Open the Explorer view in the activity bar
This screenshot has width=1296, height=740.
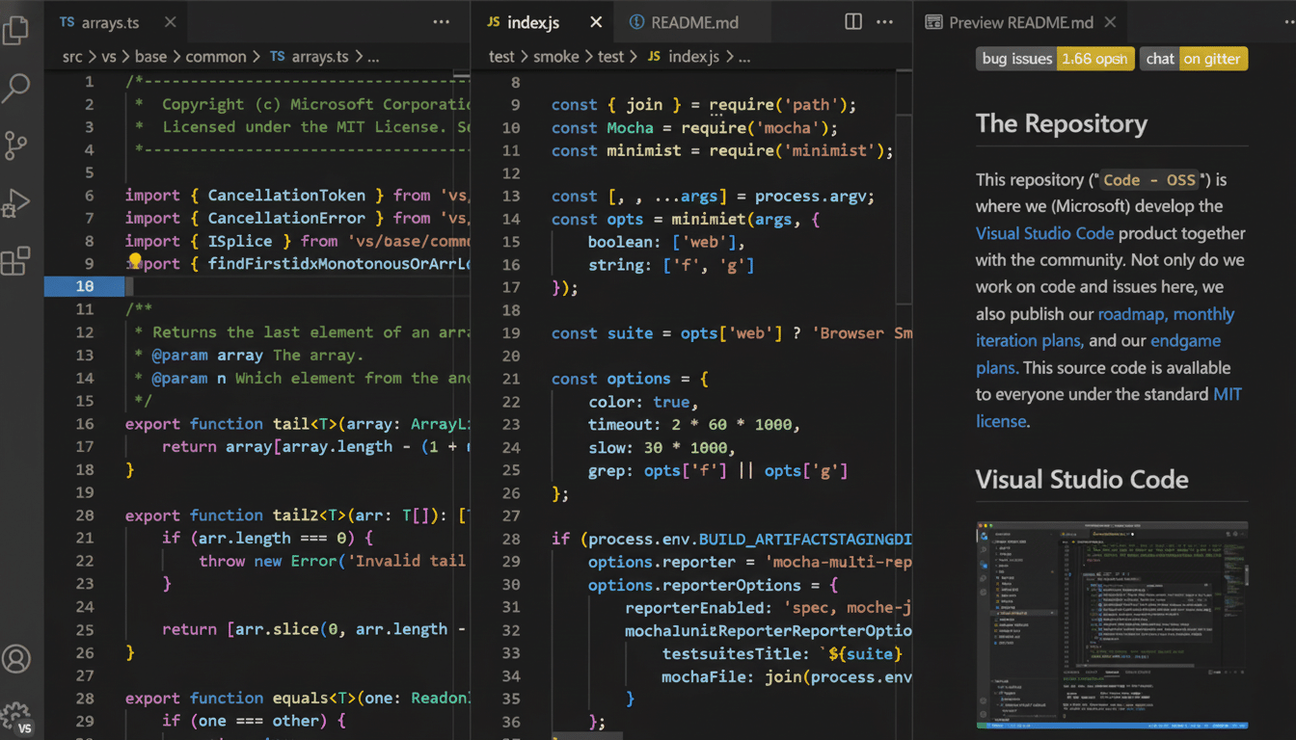17,30
